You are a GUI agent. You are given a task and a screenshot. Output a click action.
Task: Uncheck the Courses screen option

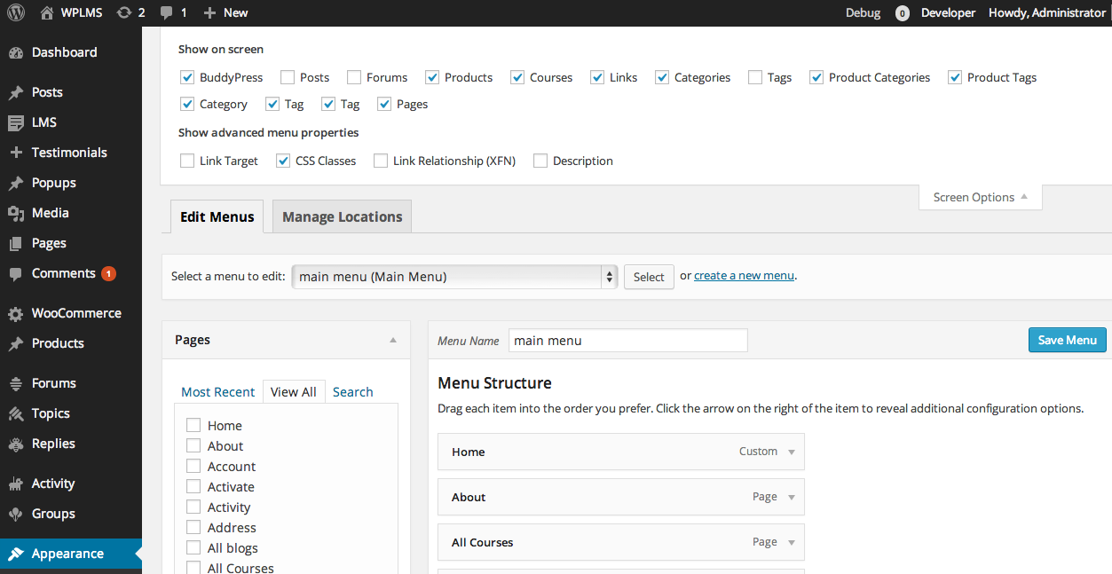[x=517, y=77]
